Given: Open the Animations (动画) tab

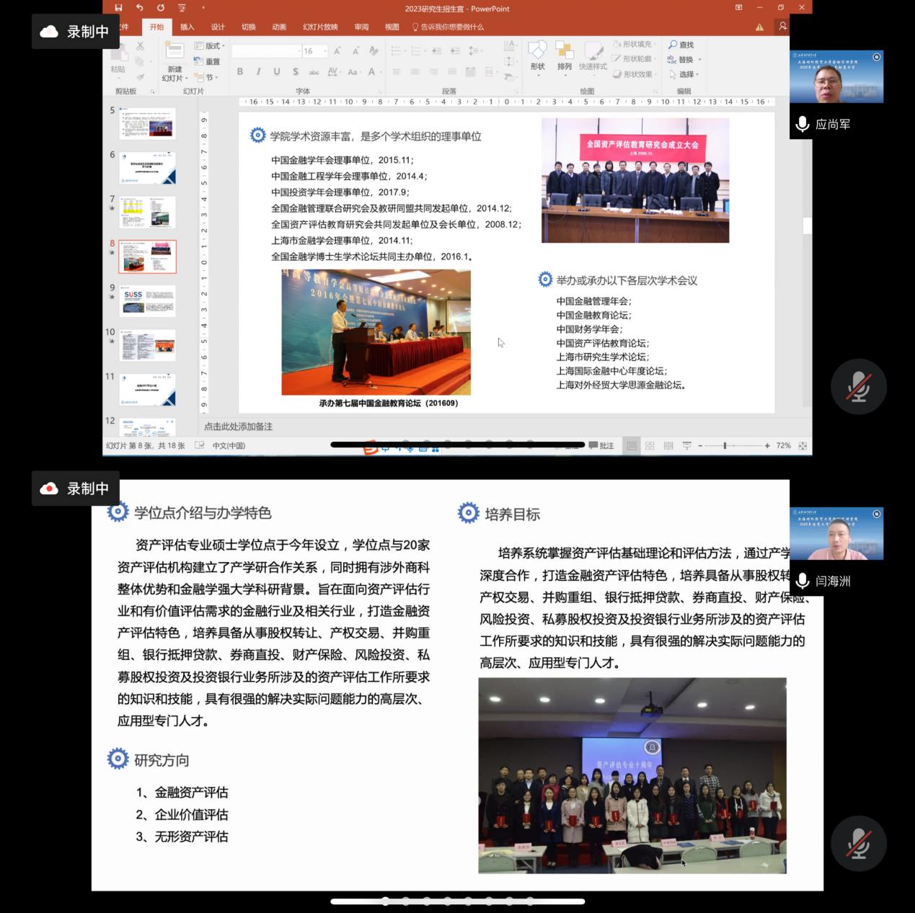Looking at the screenshot, I should (279, 27).
